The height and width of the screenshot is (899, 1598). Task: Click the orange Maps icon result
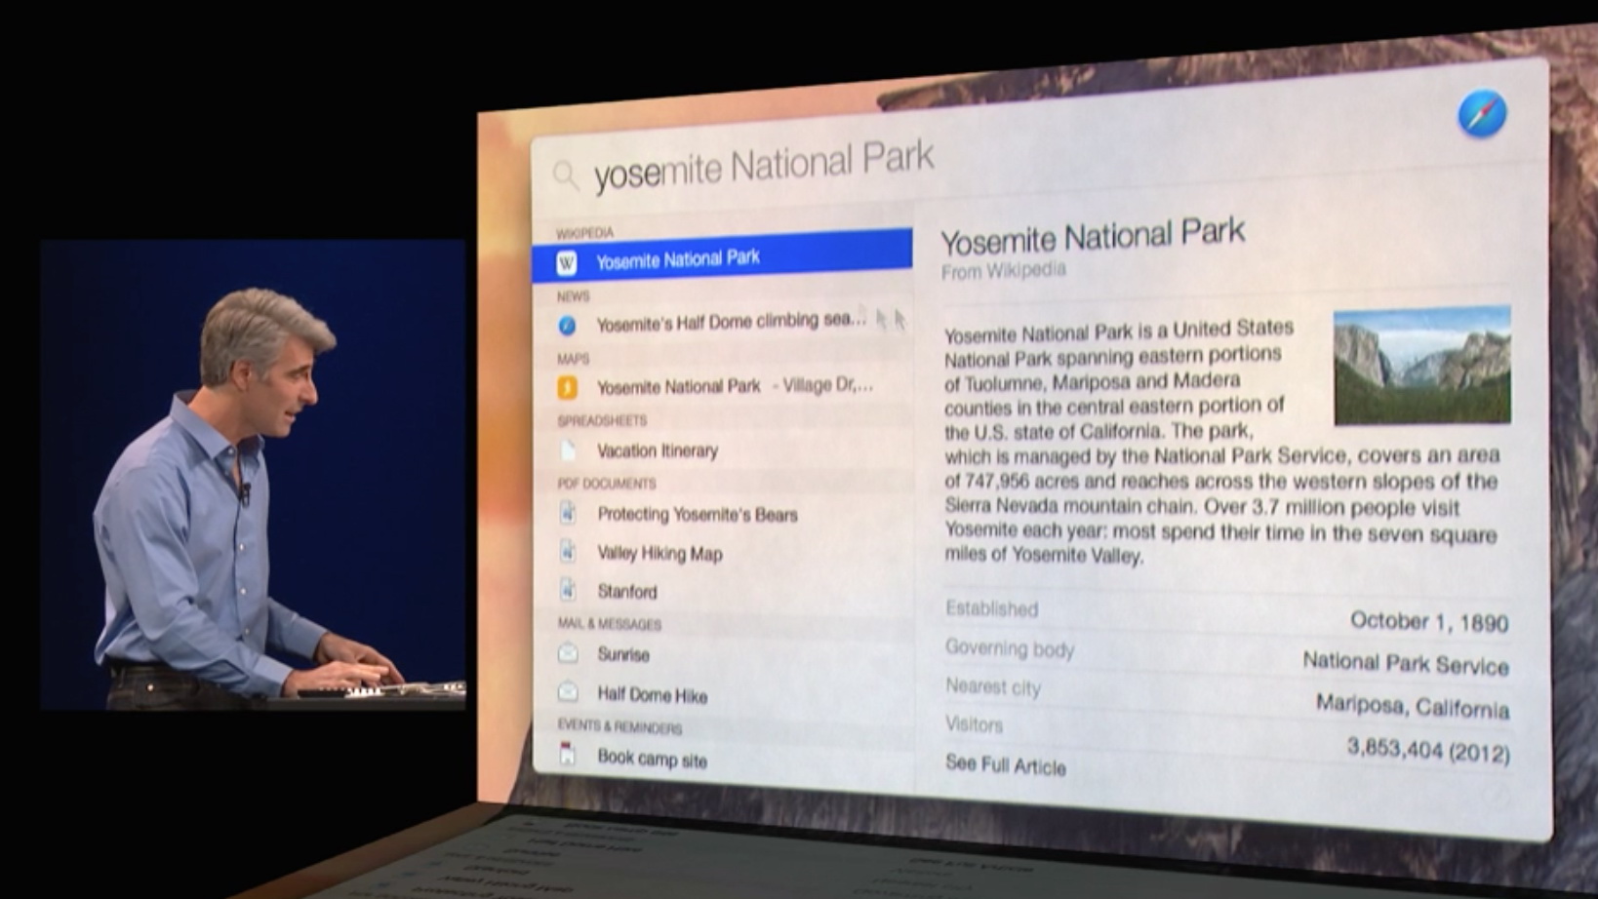click(567, 388)
